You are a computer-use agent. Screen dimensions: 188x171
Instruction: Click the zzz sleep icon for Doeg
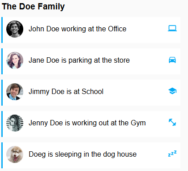coord(172,154)
